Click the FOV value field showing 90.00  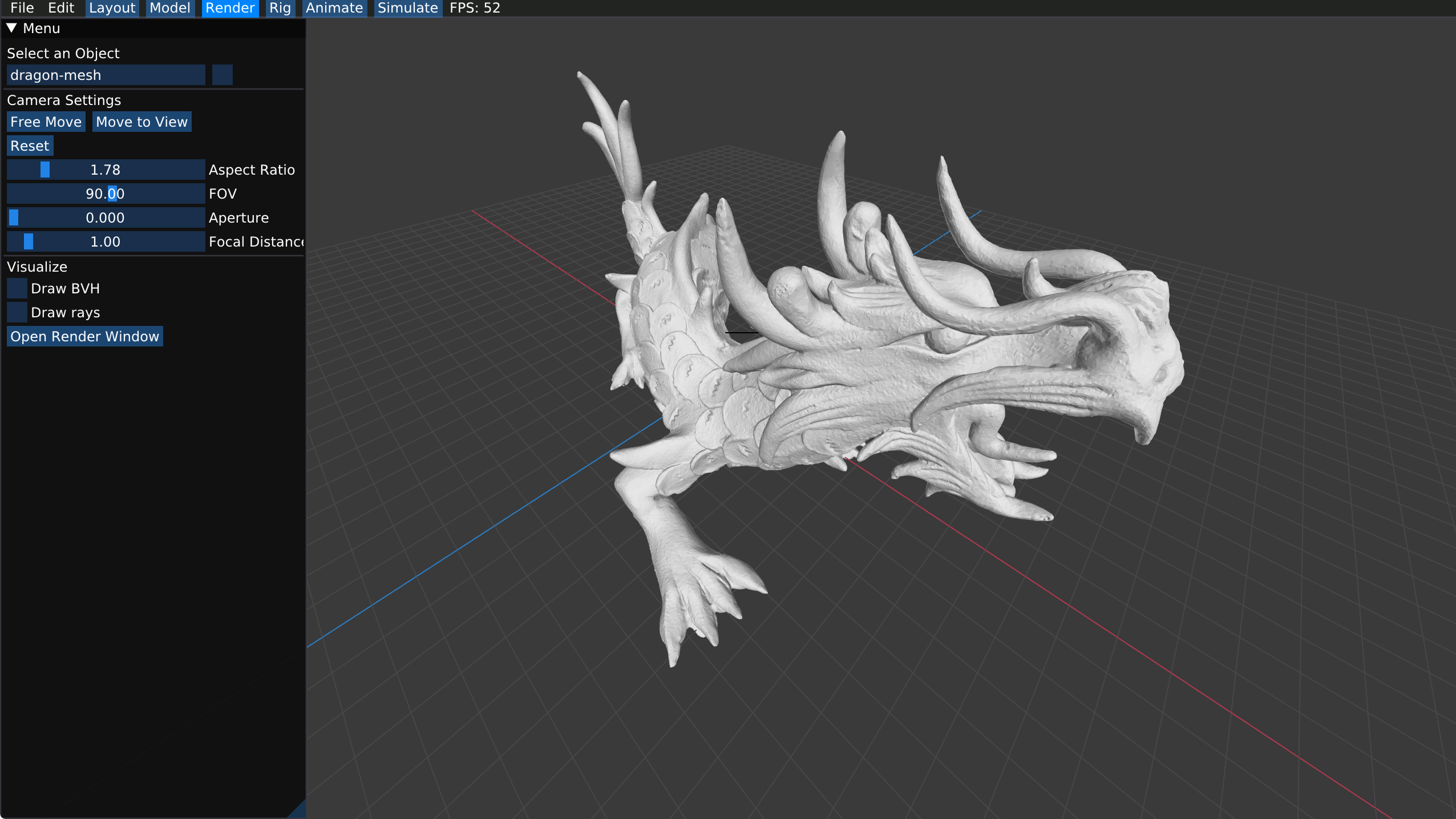[106, 193]
